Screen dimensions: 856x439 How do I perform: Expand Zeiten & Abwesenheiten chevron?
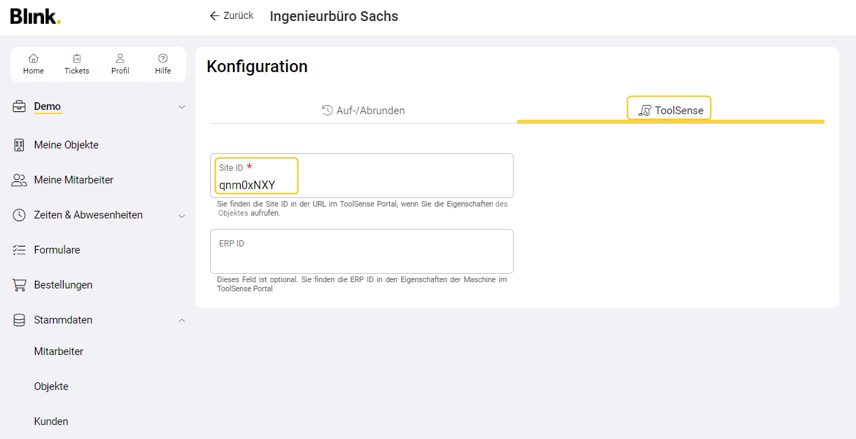[x=182, y=216]
